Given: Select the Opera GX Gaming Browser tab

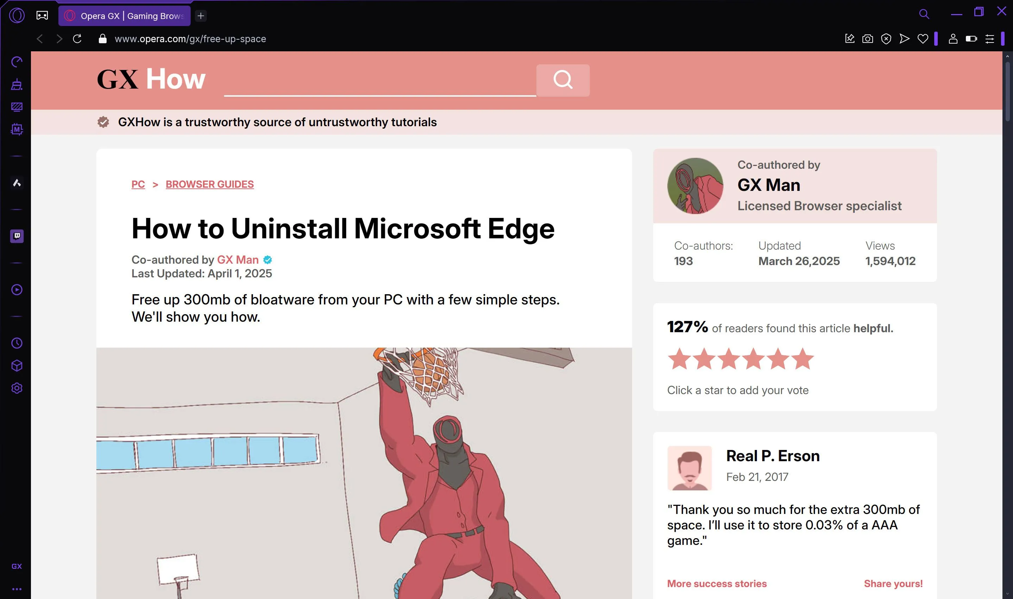Looking at the screenshot, I should tap(125, 16).
